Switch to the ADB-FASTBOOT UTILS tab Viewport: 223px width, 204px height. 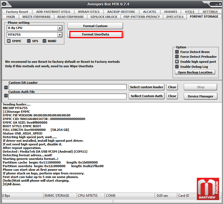[x=53, y=12]
